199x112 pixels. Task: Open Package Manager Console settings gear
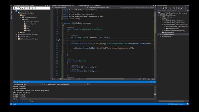pyautogui.click(x=44, y=84)
